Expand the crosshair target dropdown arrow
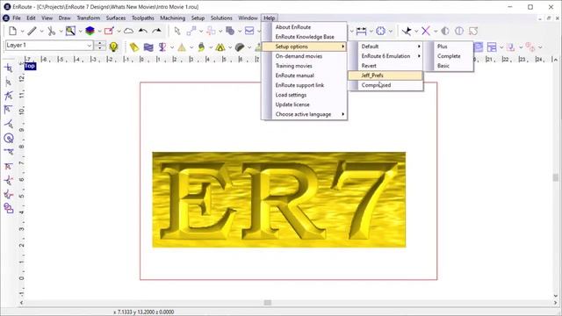Viewport: 562px width, 316px height. click(x=390, y=32)
